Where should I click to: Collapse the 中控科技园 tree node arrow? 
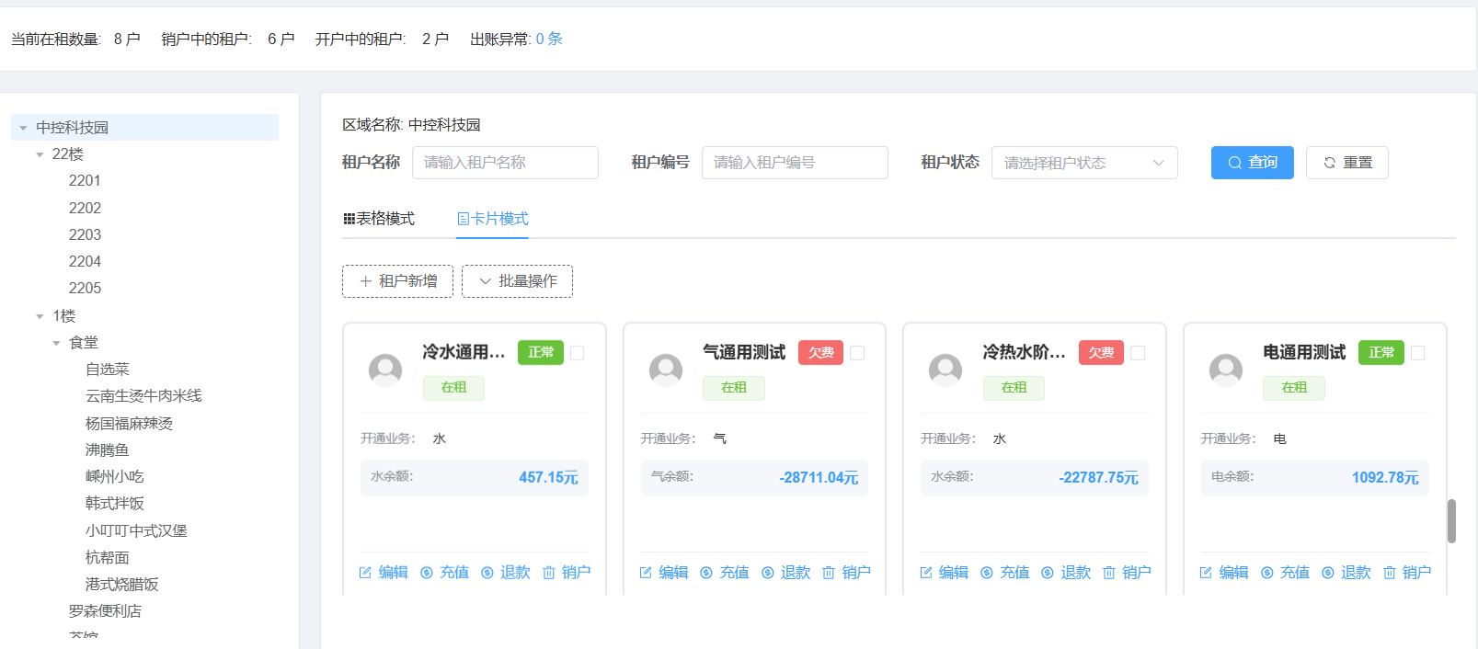click(x=23, y=128)
